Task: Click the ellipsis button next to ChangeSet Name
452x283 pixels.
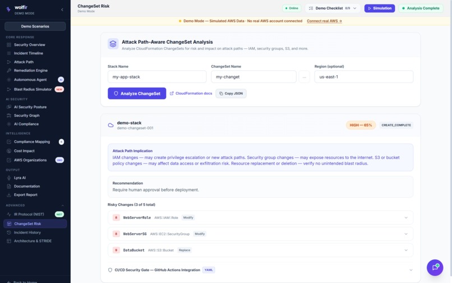Action: tap(304, 77)
